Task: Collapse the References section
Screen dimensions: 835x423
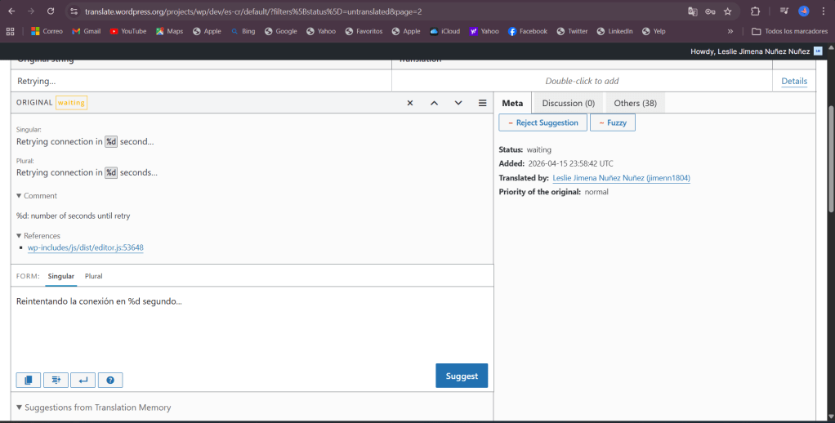Action: pyautogui.click(x=38, y=236)
